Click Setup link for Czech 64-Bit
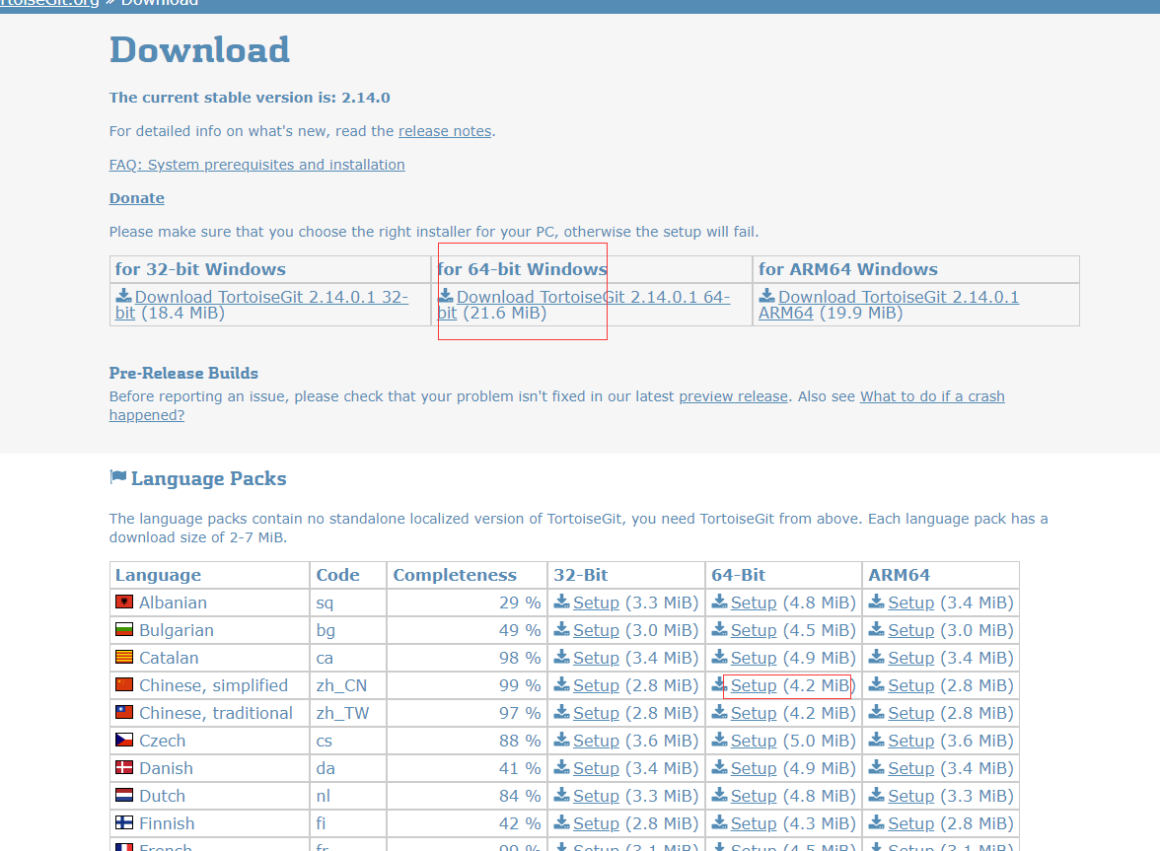The width and height of the screenshot is (1160, 851). (754, 741)
